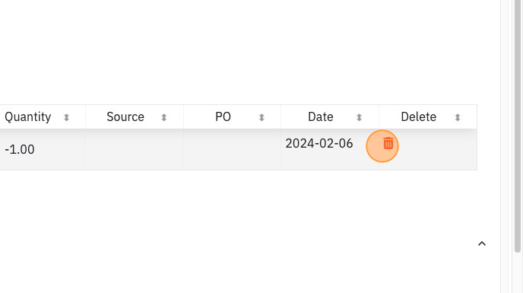This screenshot has width=523, height=293.
Task: Click the empty Delete cell right of trash icon
Action: 437,149
